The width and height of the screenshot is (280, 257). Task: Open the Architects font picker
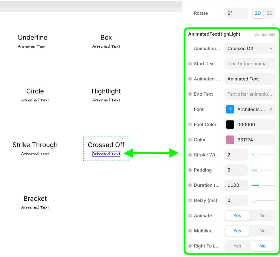coord(251,109)
